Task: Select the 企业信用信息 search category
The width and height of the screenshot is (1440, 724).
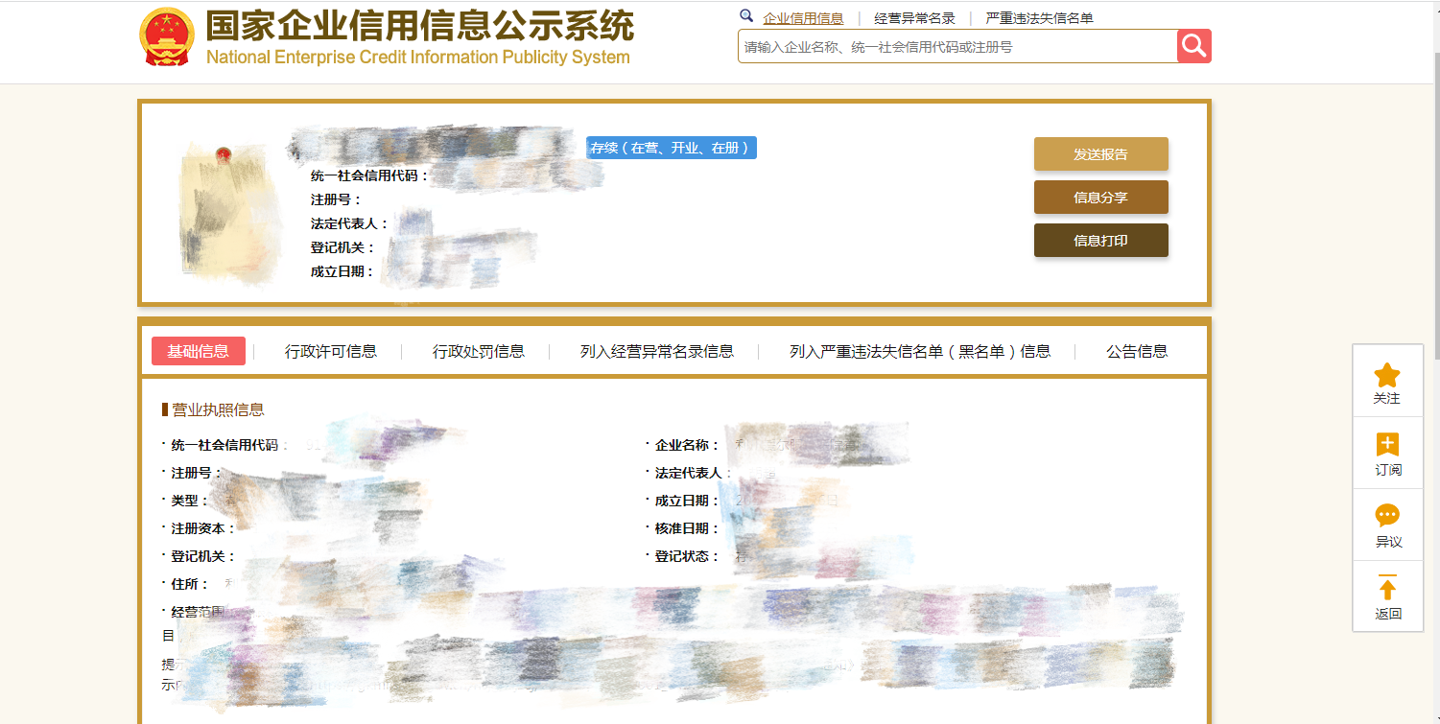Action: click(803, 18)
